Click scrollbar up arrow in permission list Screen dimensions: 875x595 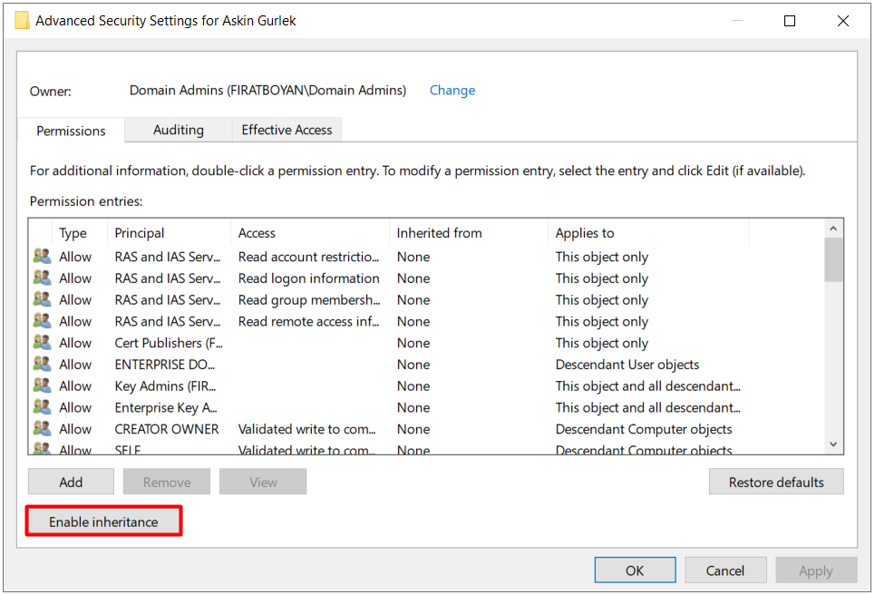(833, 229)
